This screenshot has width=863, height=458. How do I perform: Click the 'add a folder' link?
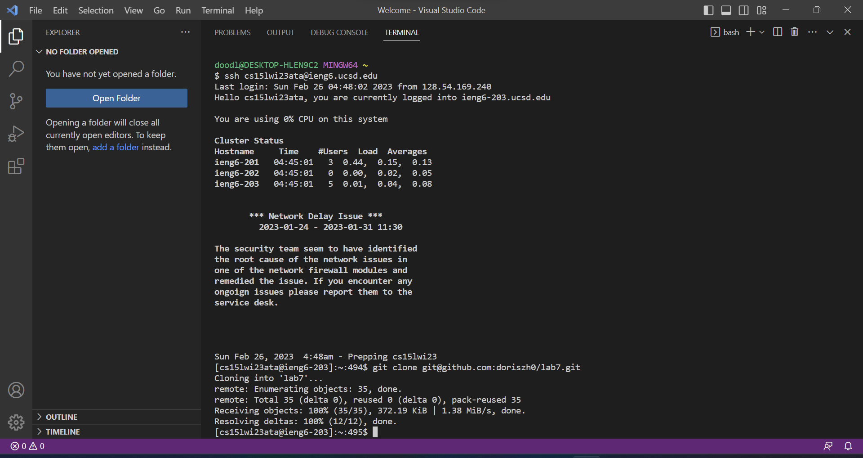tap(115, 147)
